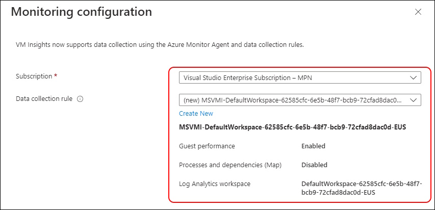This screenshot has height=210, width=435.
Task: Click the DefaultWorkspace-62585cfc workspace value
Action: (362, 188)
